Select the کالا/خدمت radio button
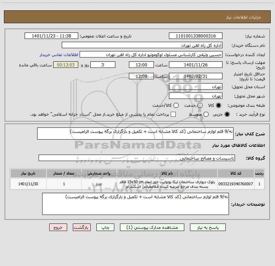The height and width of the screenshot is (266, 275). pyautogui.click(x=176, y=105)
